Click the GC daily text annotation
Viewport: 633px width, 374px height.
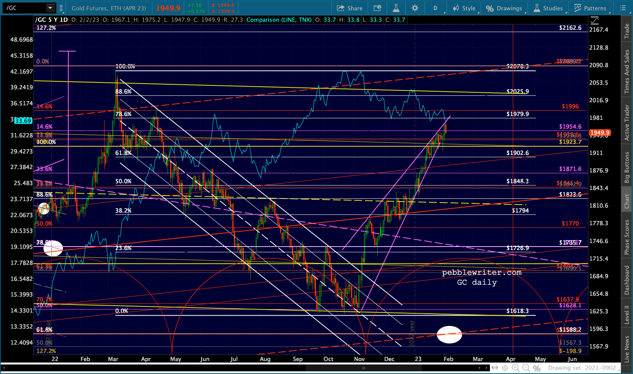coord(477,282)
